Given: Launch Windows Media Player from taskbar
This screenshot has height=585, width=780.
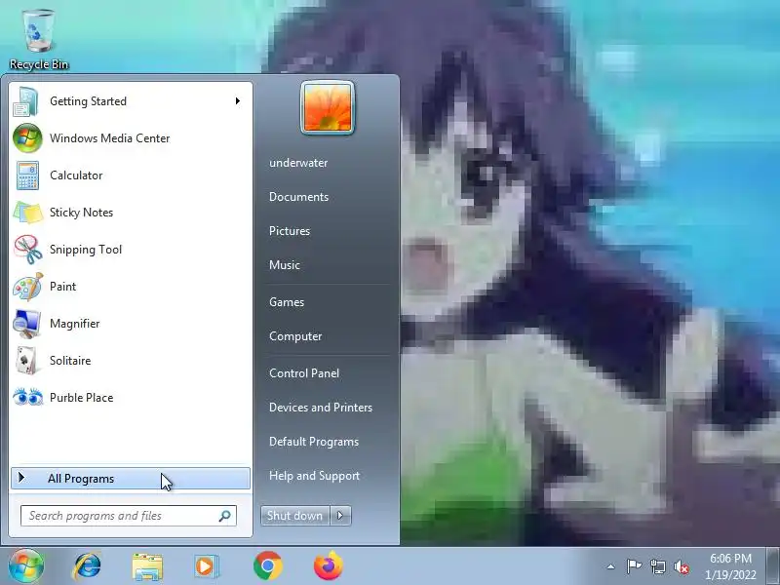Looking at the screenshot, I should (206, 566).
